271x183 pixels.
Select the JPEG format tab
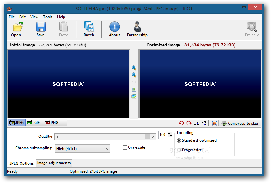pos(17,123)
